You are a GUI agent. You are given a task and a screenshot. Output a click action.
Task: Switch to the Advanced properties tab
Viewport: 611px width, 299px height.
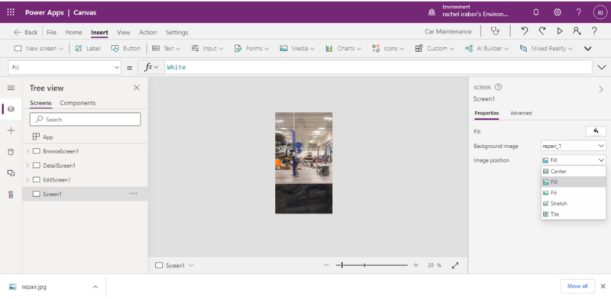tap(521, 114)
